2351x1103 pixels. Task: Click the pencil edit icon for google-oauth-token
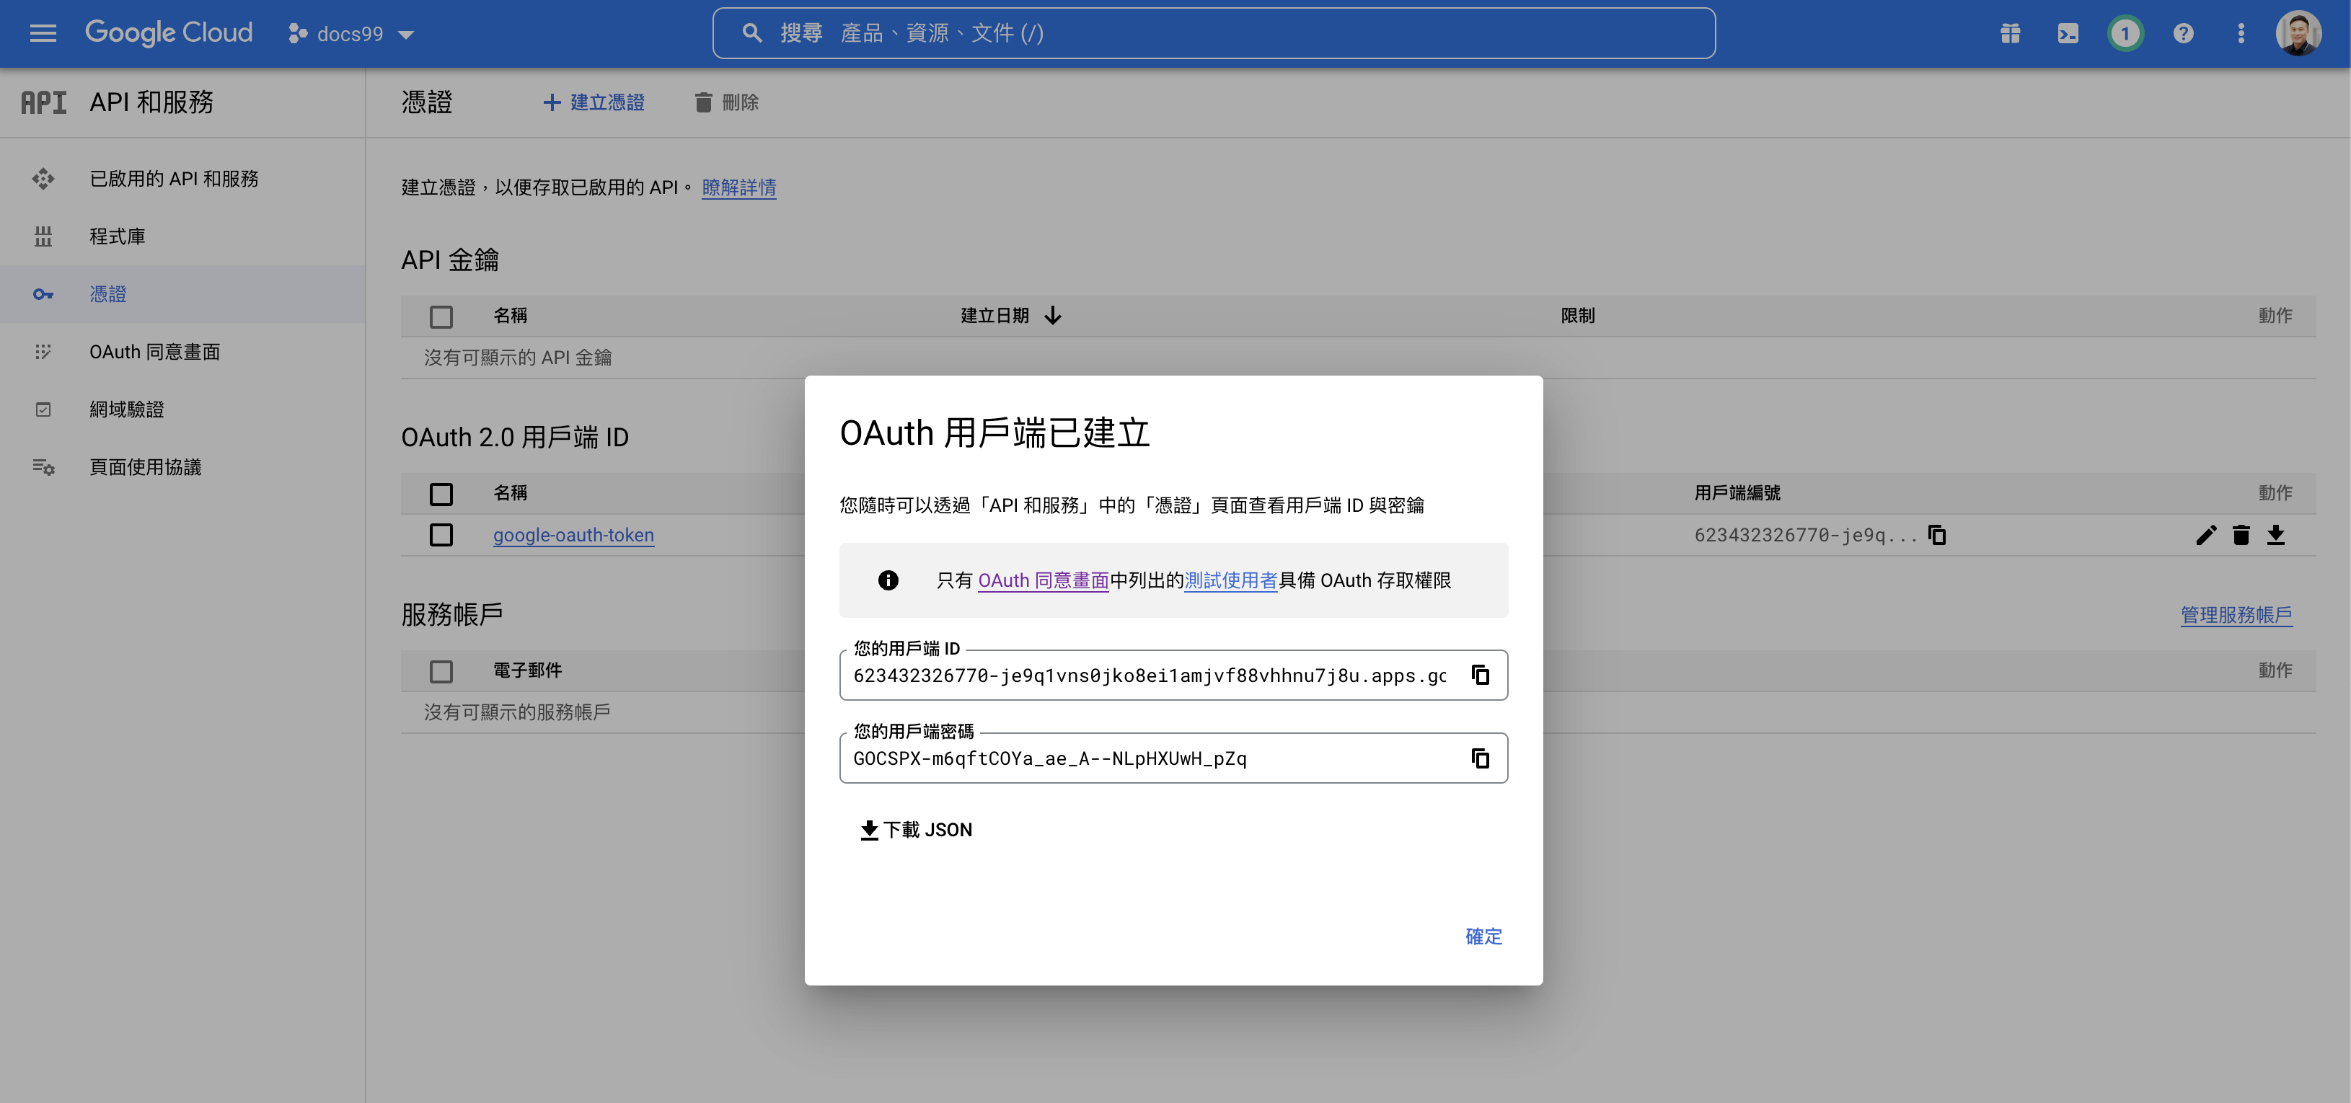2205,536
